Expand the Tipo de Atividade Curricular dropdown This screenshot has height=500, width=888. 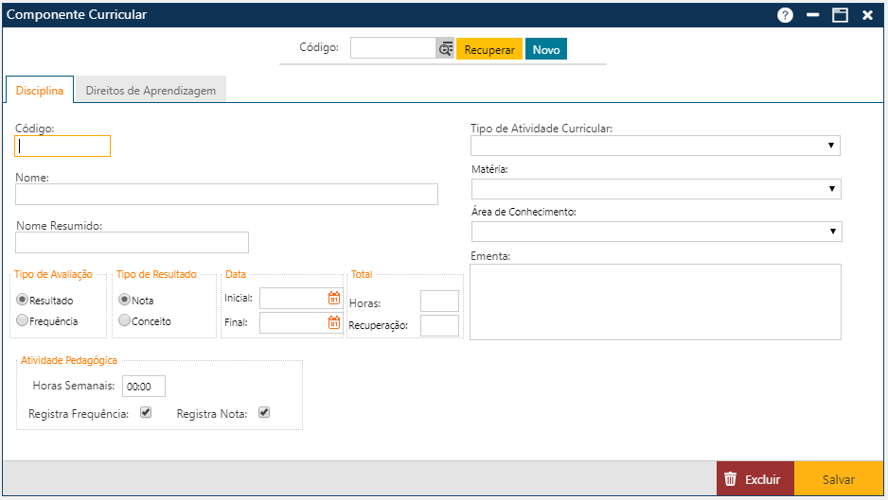(x=655, y=146)
